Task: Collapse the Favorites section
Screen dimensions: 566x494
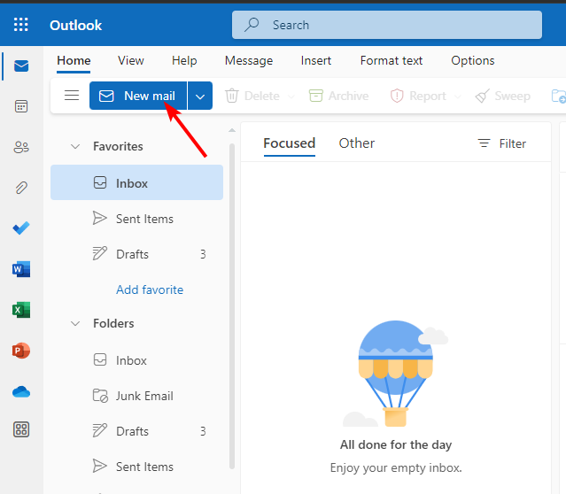Action: [x=75, y=146]
